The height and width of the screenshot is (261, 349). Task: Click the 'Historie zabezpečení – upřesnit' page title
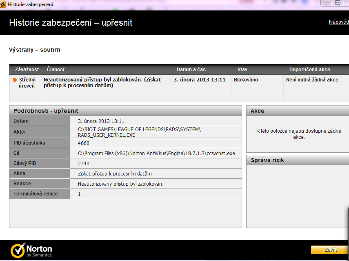click(x=71, y=23)
